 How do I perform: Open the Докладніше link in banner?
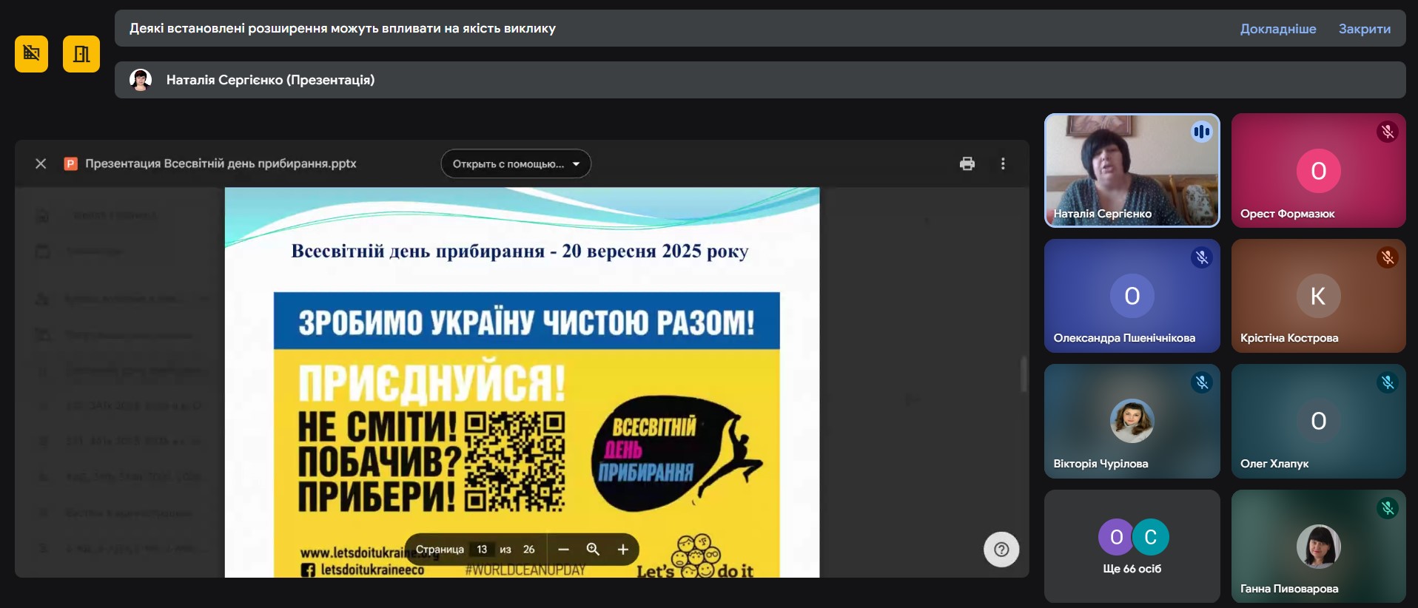click(1278, 29)
